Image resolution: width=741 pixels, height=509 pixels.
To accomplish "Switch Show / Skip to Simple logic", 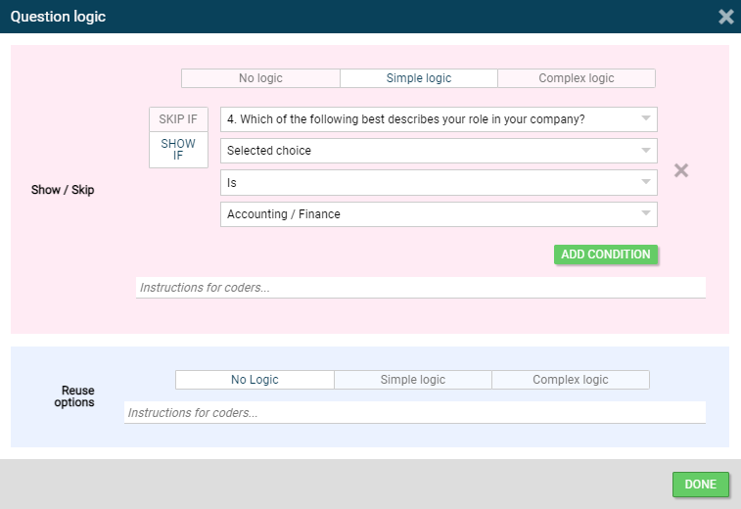I will coord(419,78).
